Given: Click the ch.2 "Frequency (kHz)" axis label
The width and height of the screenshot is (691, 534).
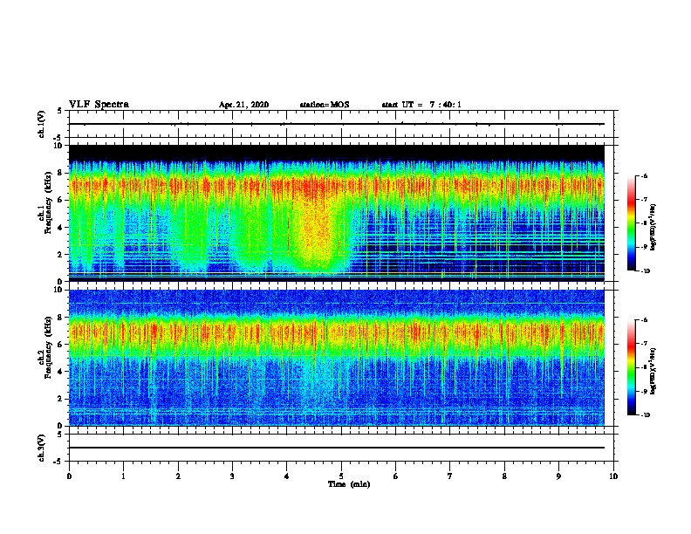Looking at the screenshot, I should (48, 347).
